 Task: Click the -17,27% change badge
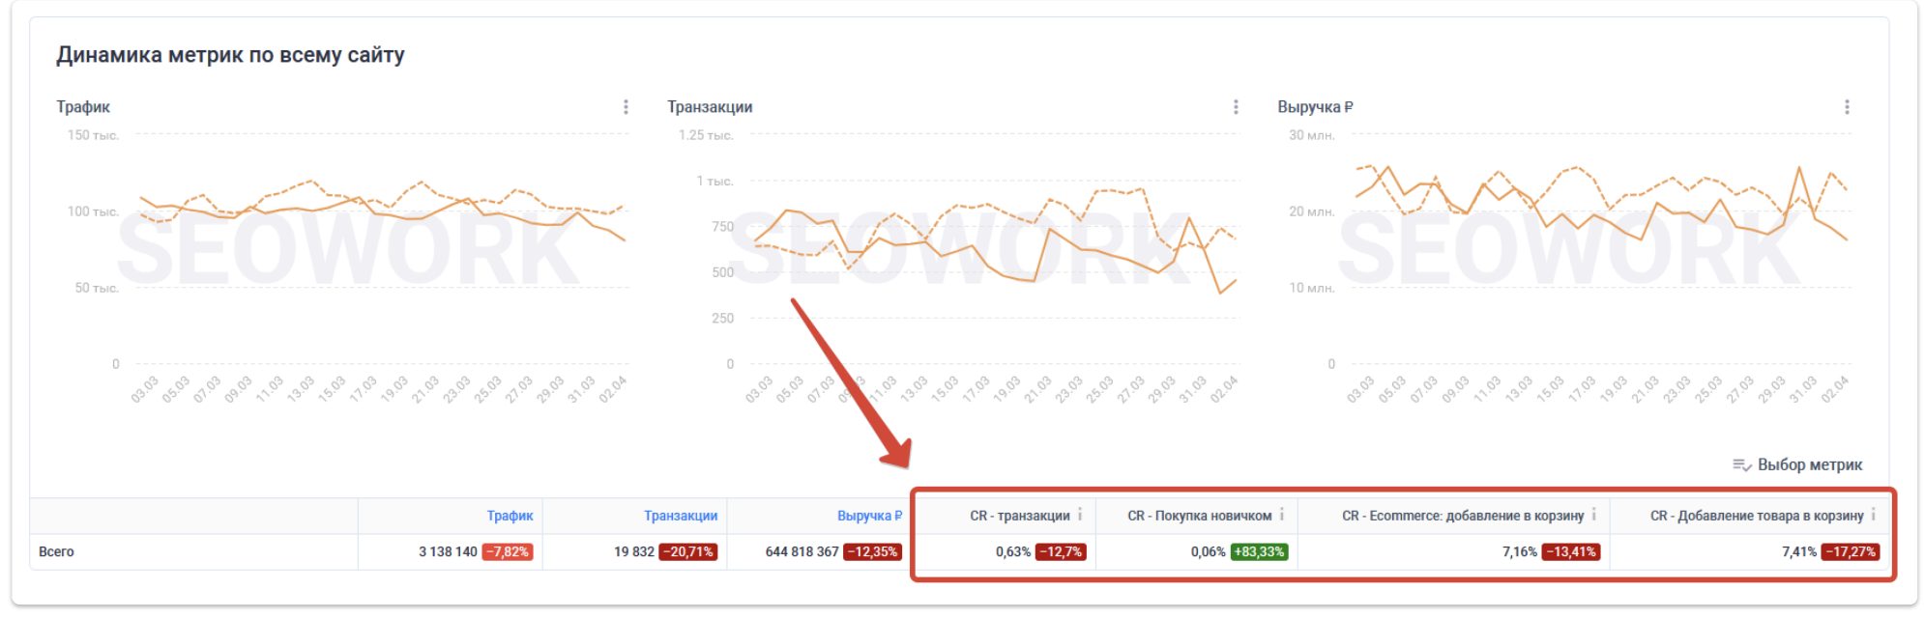pyautogui.click(x=1851, y=551)
